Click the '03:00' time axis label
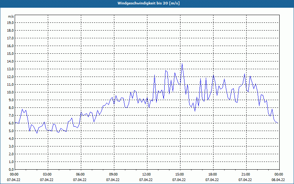This screenshot has height=184, width=294. click(47, 174)
